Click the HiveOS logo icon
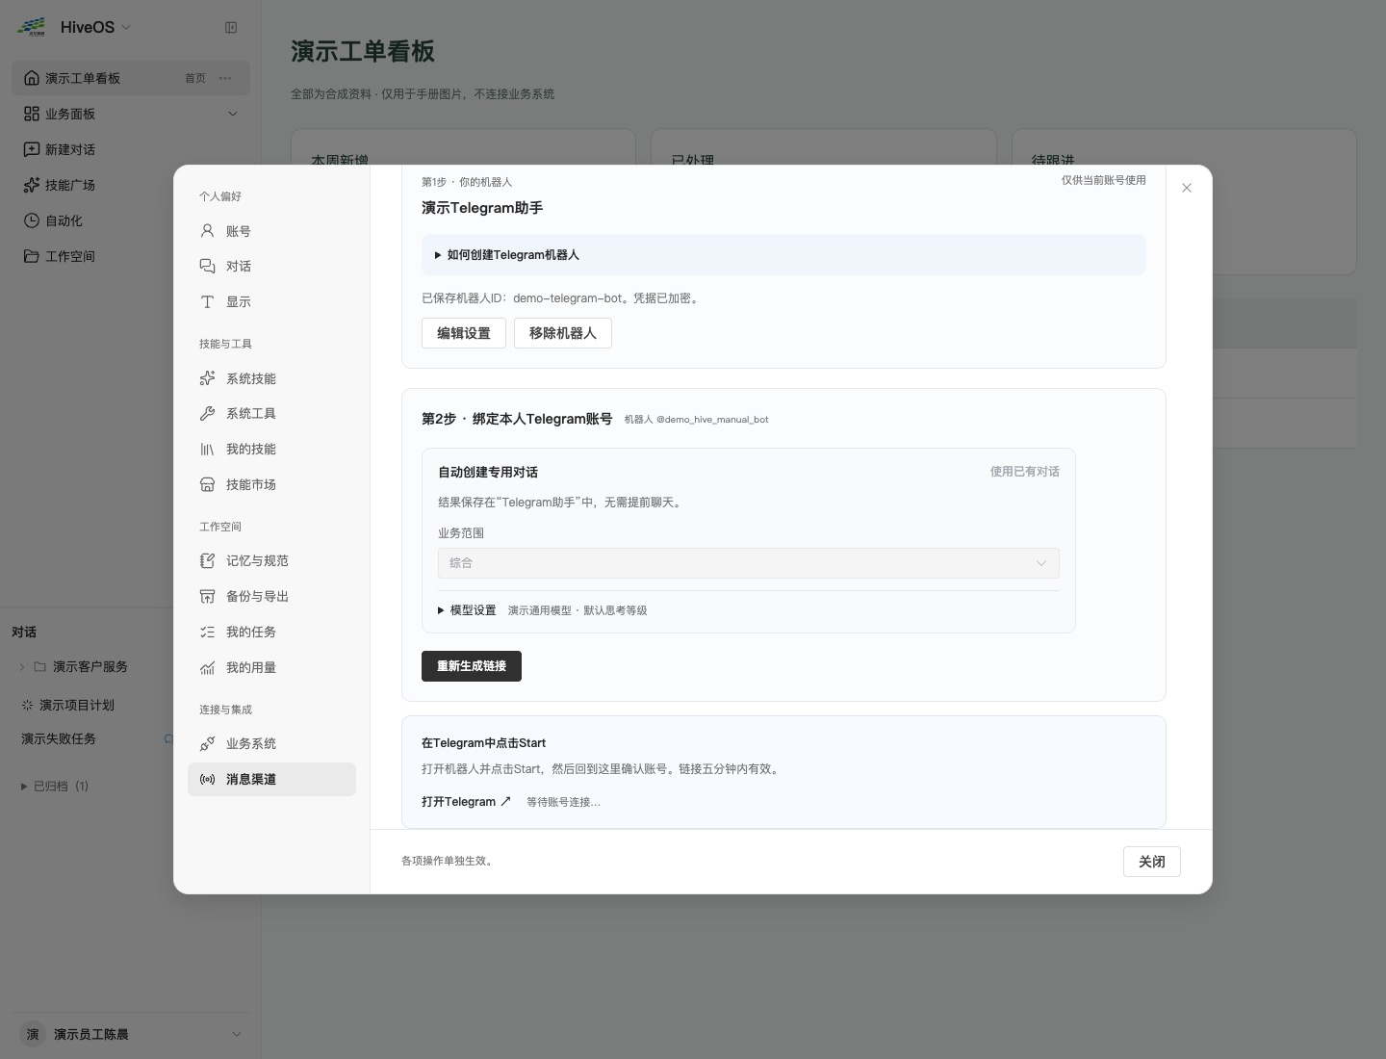This screenshot has width=1386, height=1059. pyautogui.click(x=31, y=27)
